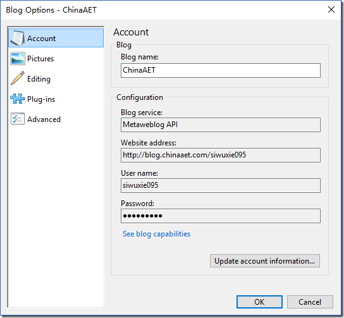Switch to the Pictures section

click(x=56, y=59)
